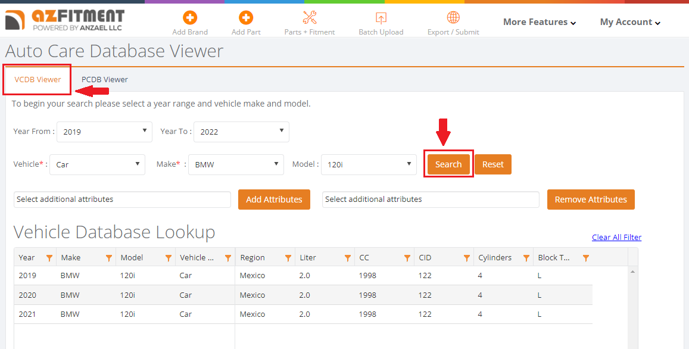Open the Vehicle type dropdown
Image resolution: width=689 pixels, height=349 pixels.
[x=98, y=164]
